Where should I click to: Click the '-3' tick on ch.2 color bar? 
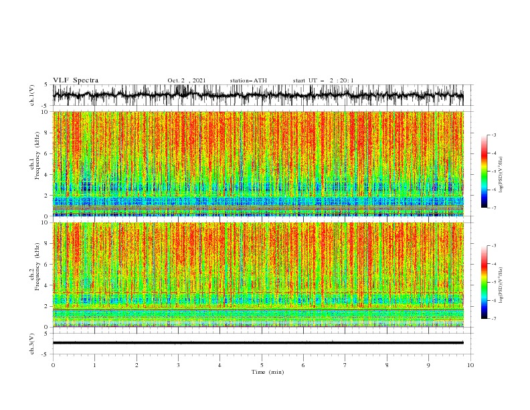(x=494, y=246)
